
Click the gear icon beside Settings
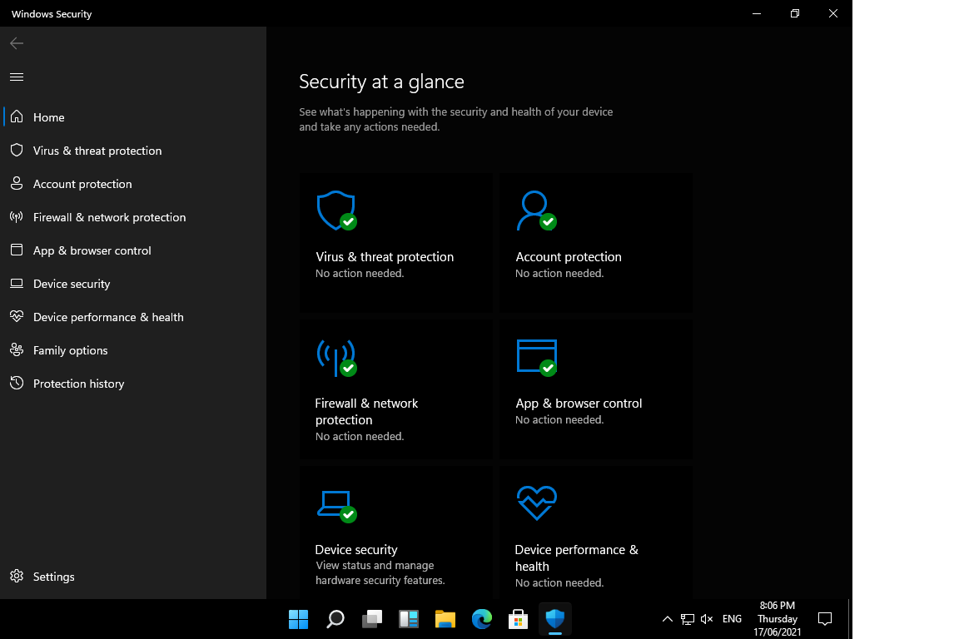click(17, 576)
